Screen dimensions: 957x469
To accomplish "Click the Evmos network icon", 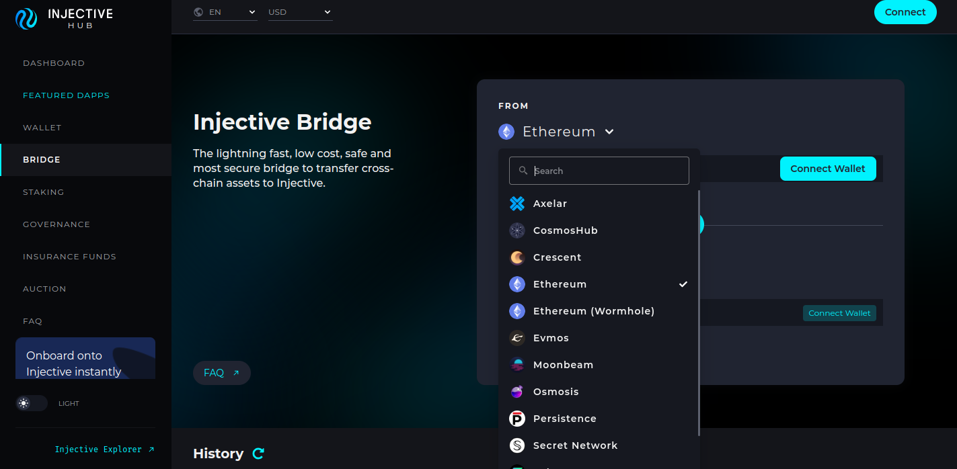I will pos(516,338).
